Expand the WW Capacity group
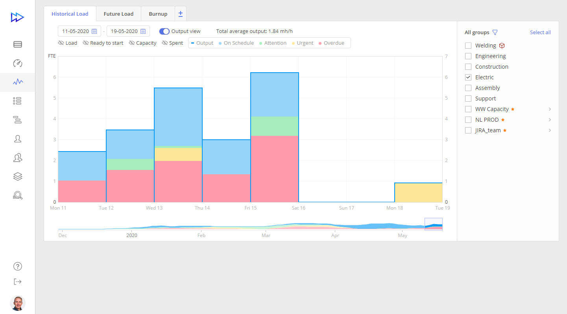The width and height of the screenshot is (567, 314). coord(550,109)
